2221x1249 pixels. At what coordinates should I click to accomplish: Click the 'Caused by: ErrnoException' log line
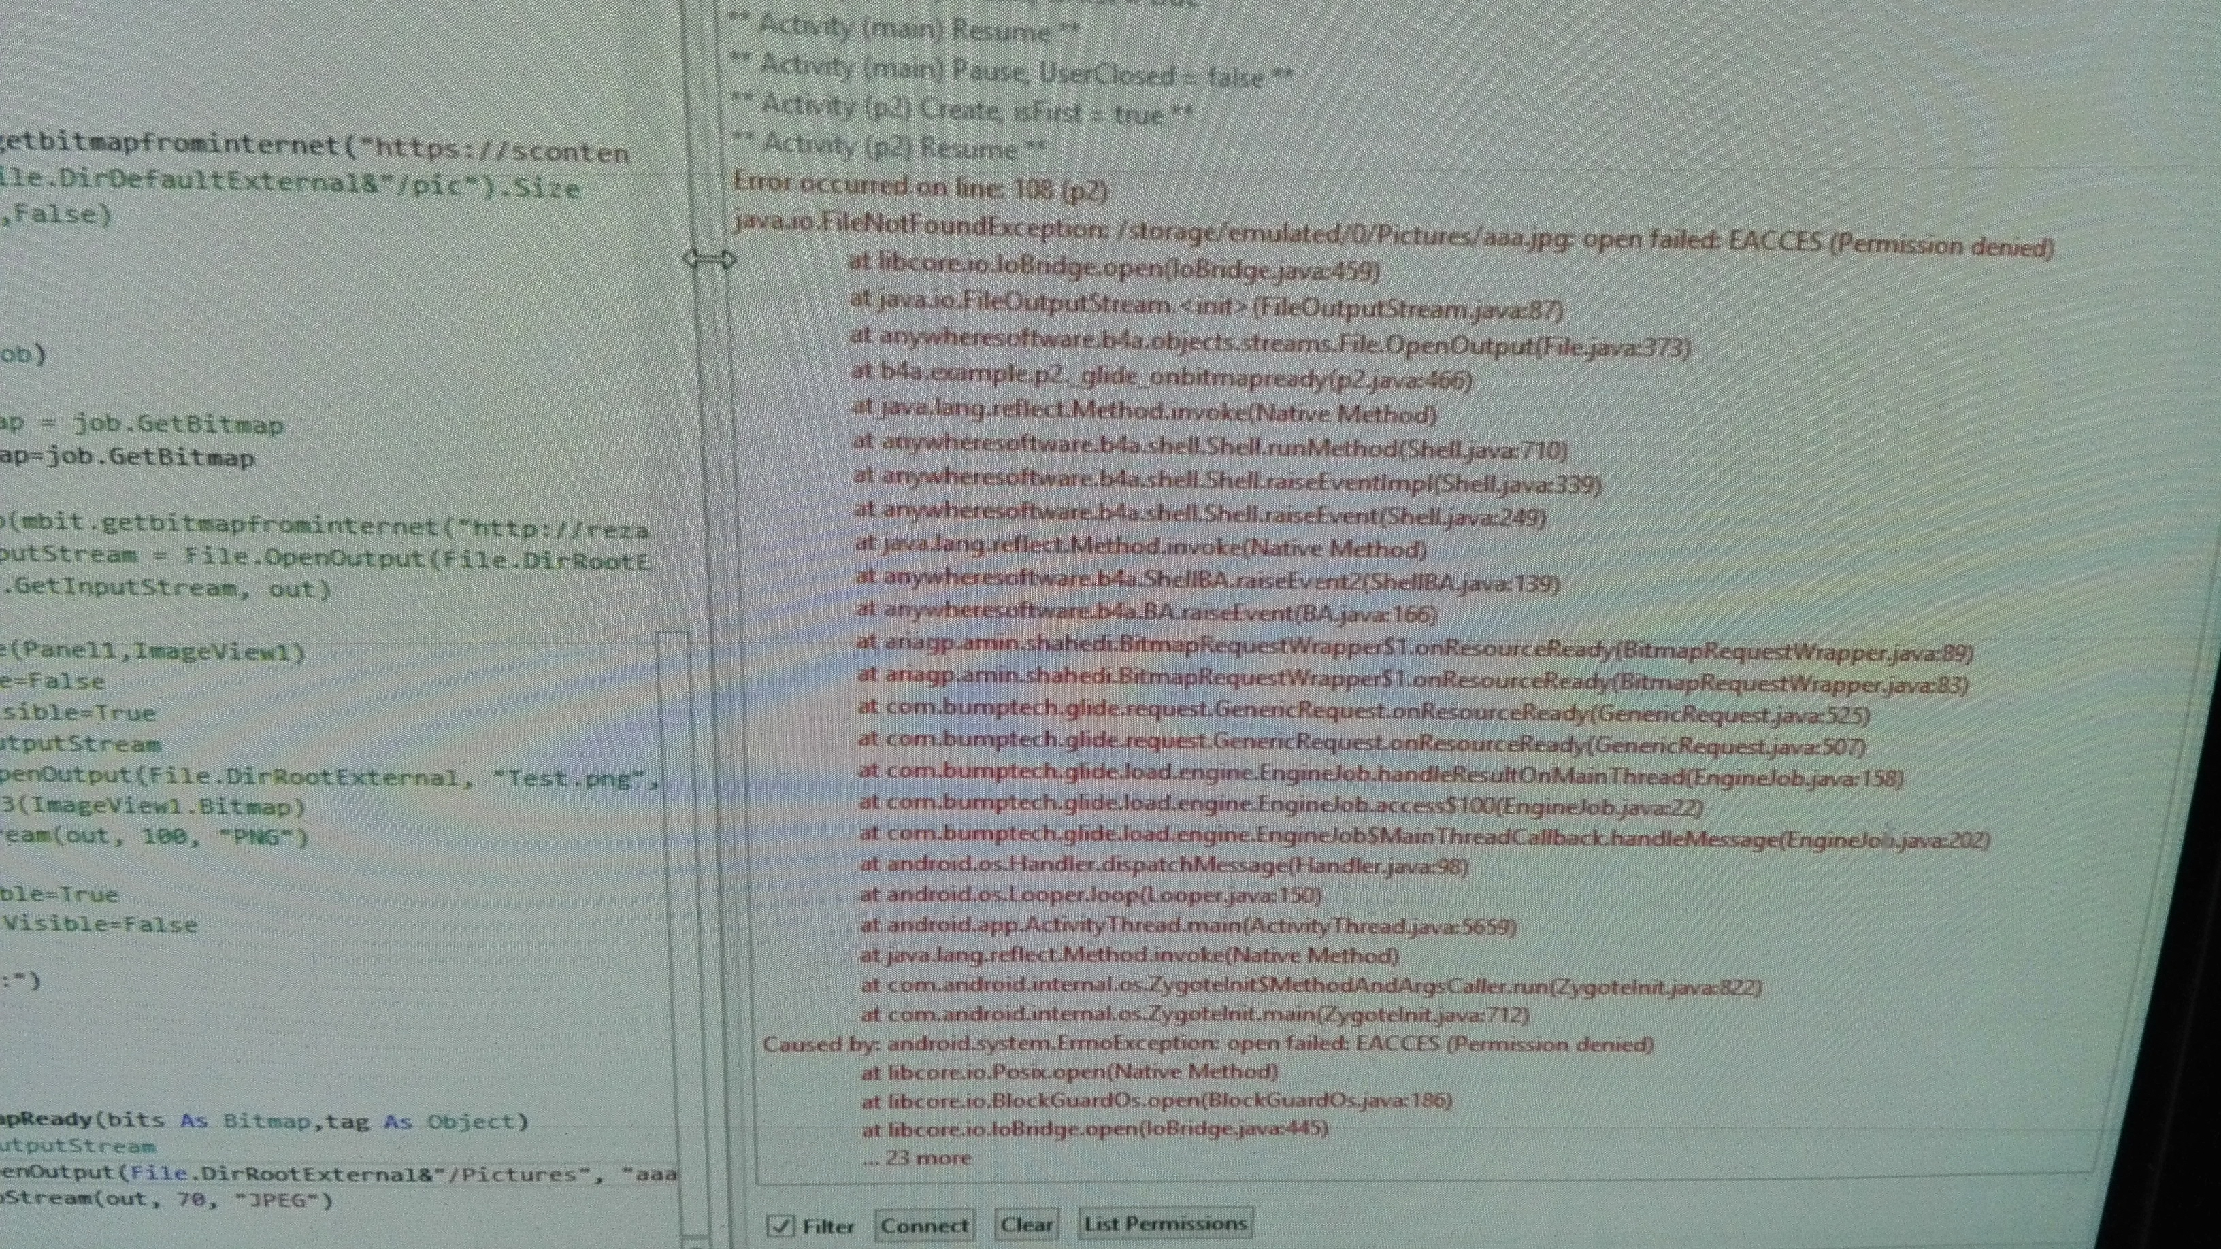pos(1207,1044)
